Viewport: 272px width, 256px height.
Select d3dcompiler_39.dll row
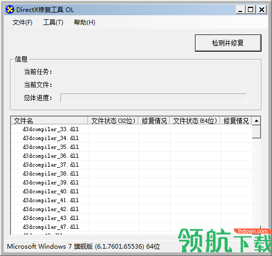pos(132,182)
